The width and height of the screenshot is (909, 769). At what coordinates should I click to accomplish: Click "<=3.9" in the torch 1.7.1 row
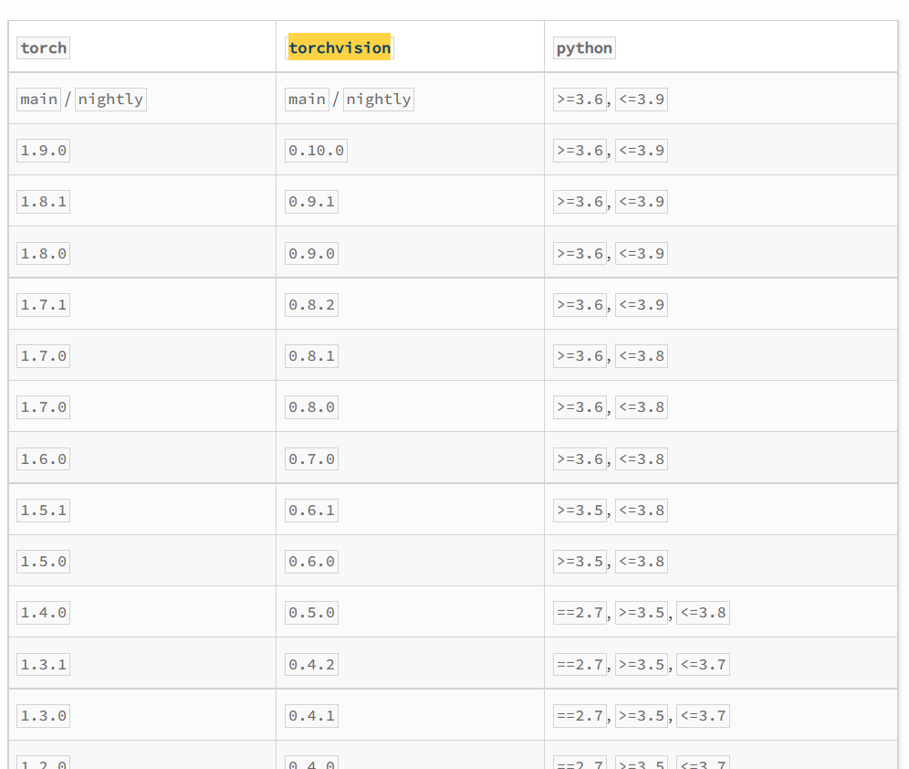(642, 304)
